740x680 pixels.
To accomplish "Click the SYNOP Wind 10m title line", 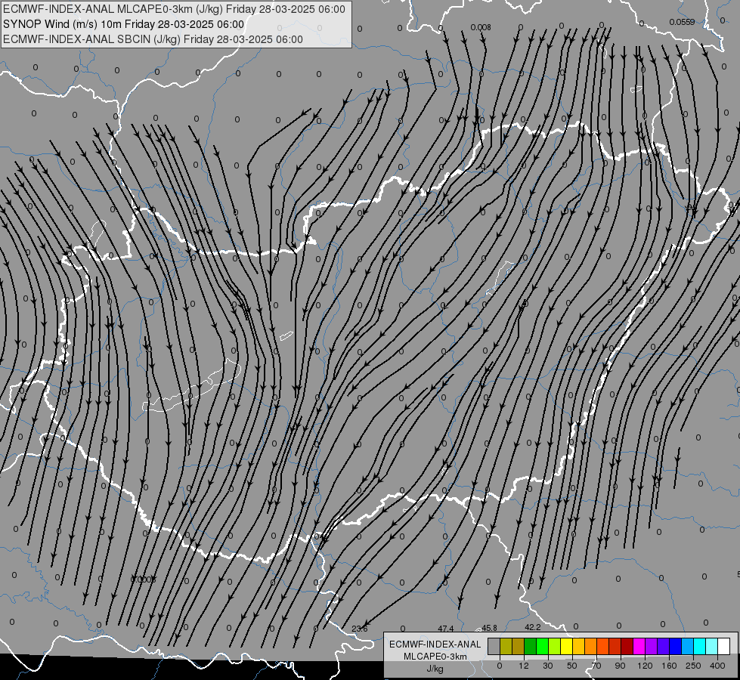I will pyautogui.click(x=124, y=24).
